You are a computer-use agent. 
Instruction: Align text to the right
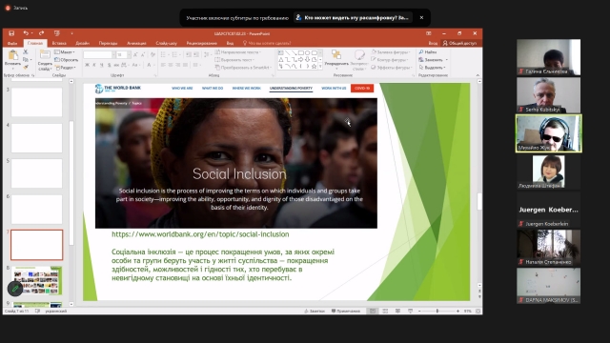(178, 65)
